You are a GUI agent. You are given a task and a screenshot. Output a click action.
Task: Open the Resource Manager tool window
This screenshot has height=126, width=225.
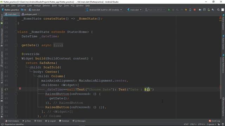tap(2, 37)
